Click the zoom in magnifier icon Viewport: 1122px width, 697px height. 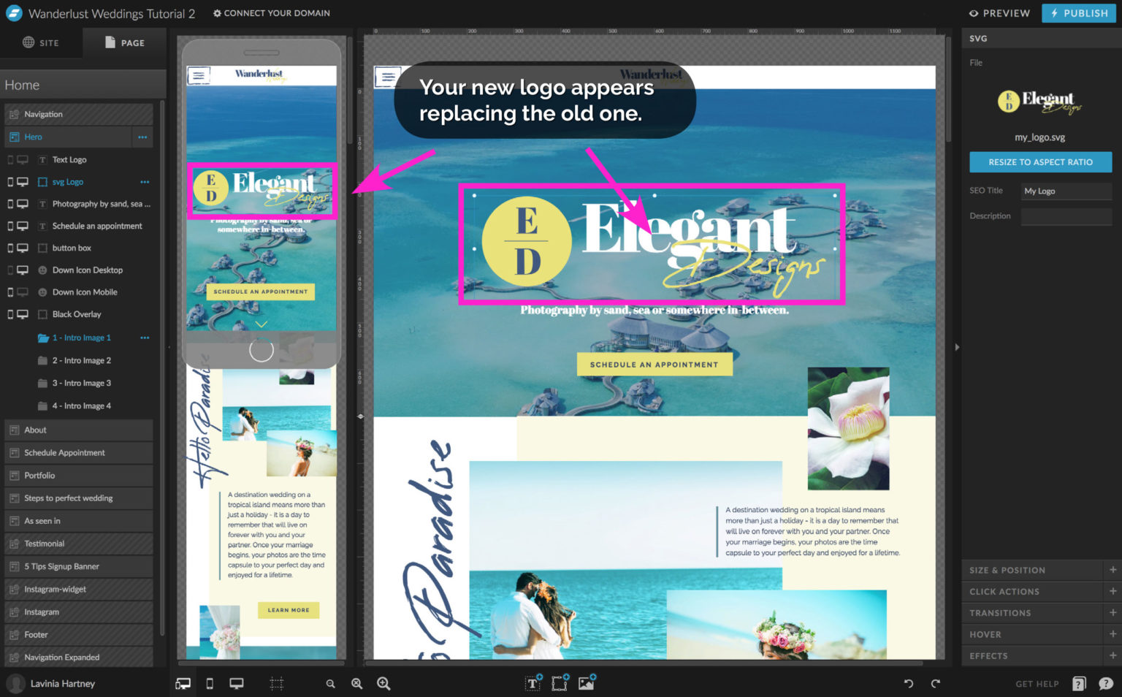(383, 684)
